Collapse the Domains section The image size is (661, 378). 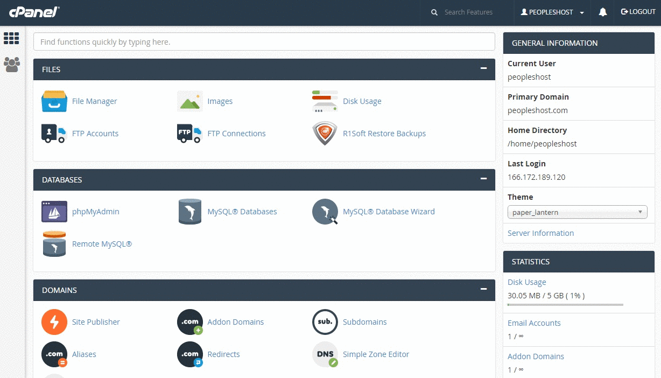point(483,290)
